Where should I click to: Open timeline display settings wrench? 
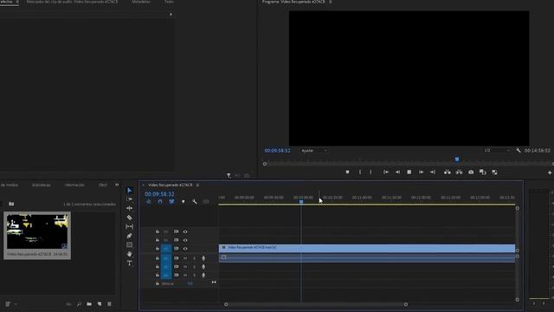coord(195,202)
